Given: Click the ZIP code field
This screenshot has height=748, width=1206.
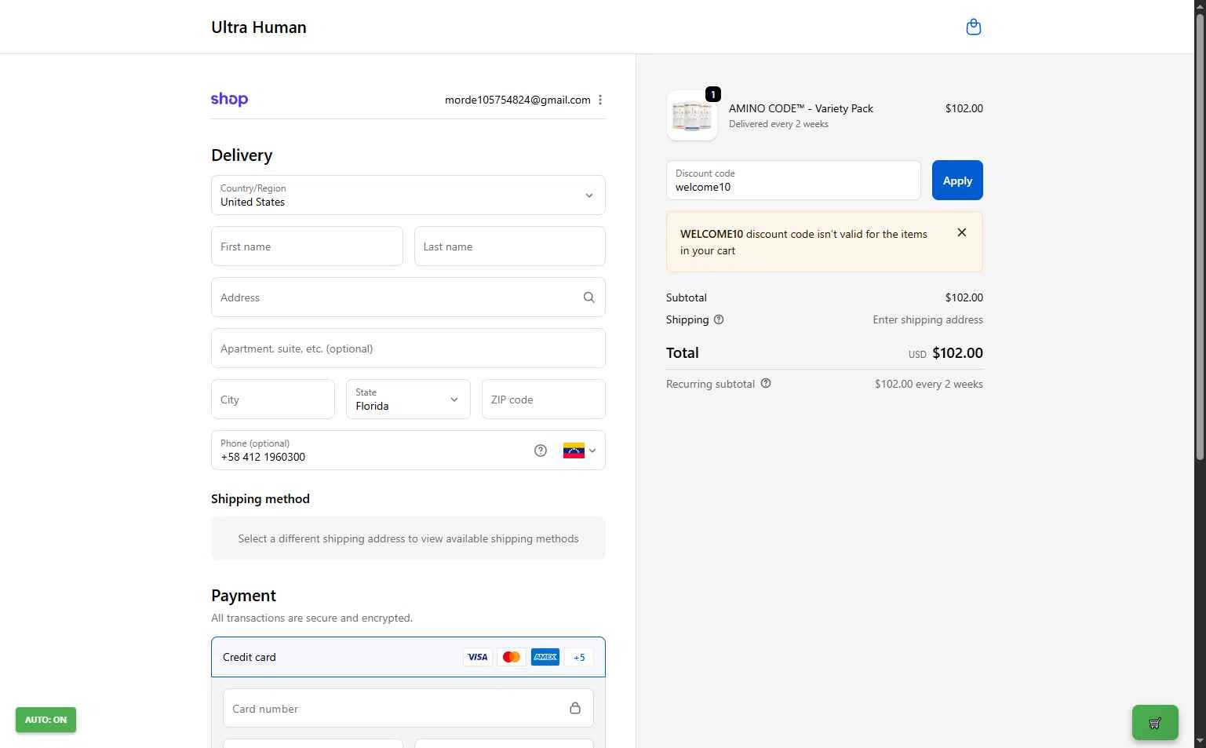Looking at the screenshot, I should (544, 400).
